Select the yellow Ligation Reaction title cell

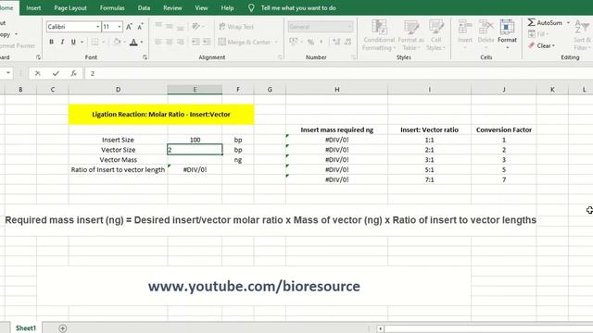click(x=161, y=115)
